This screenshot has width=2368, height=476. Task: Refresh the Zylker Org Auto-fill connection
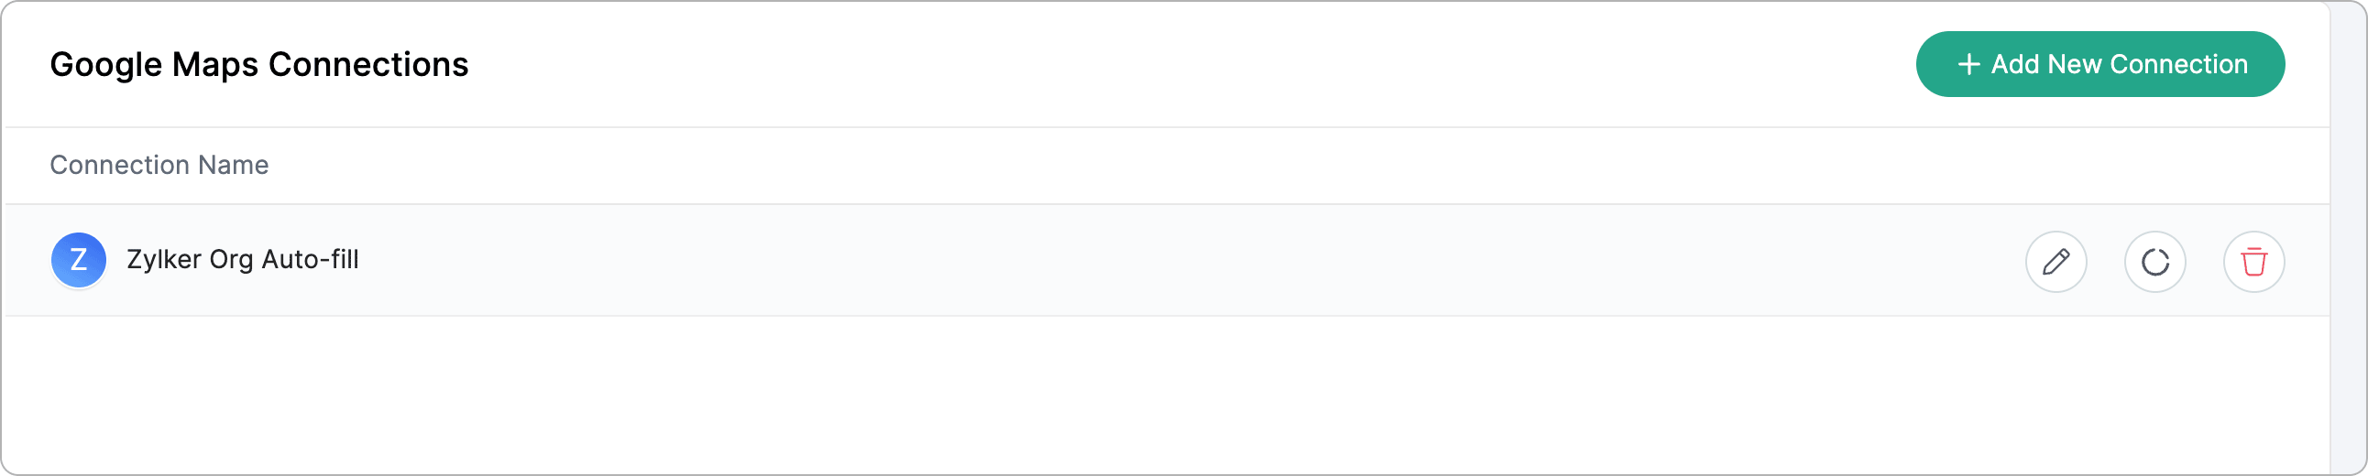[x=2154, y=262]
